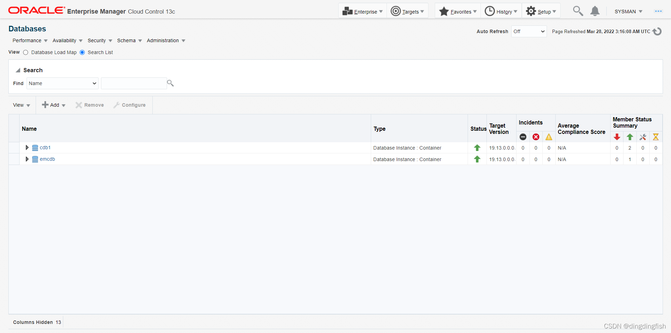Screen dimensions: 671x333
Task: Open the History menu
Action: (501, 12)
